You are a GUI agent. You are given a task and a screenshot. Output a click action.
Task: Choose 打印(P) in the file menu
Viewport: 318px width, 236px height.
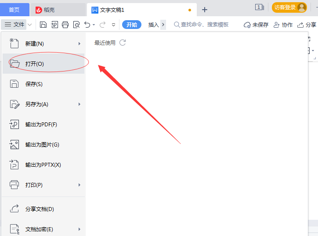click(x=43, y=185)
